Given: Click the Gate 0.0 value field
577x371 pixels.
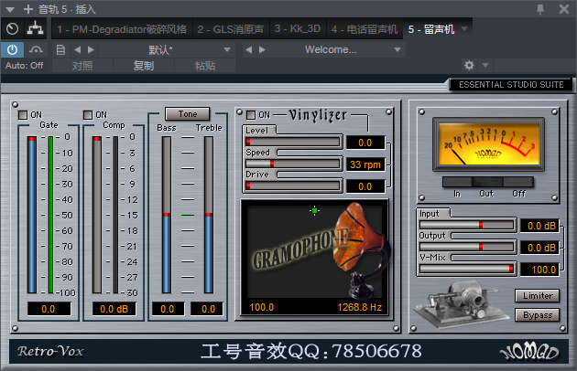Looking at the screenshot, I should coord(49,309).
